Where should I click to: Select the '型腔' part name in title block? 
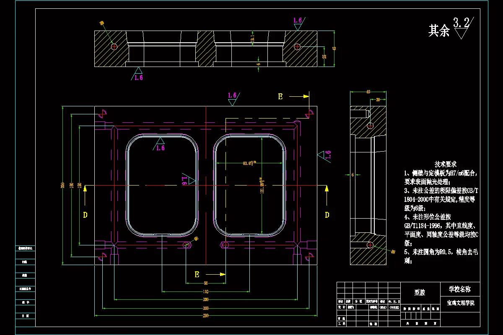(x=420, y=293)
